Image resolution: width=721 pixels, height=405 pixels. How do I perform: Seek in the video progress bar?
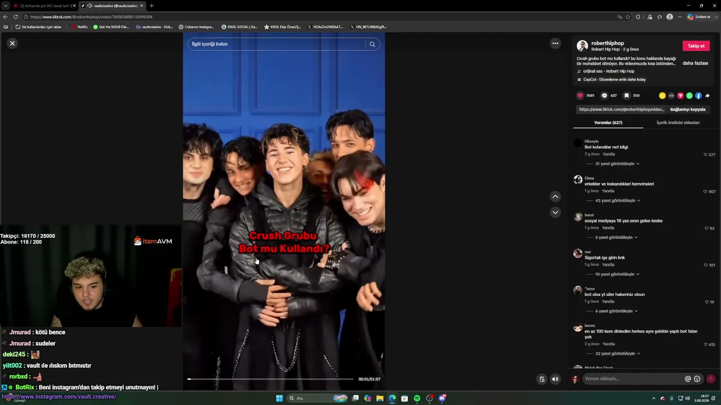click(x=270, y=379)
